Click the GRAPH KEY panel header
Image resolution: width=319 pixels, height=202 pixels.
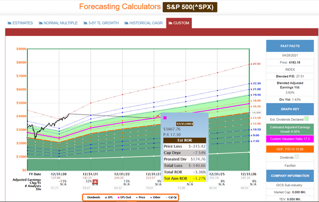click(290, 109)
